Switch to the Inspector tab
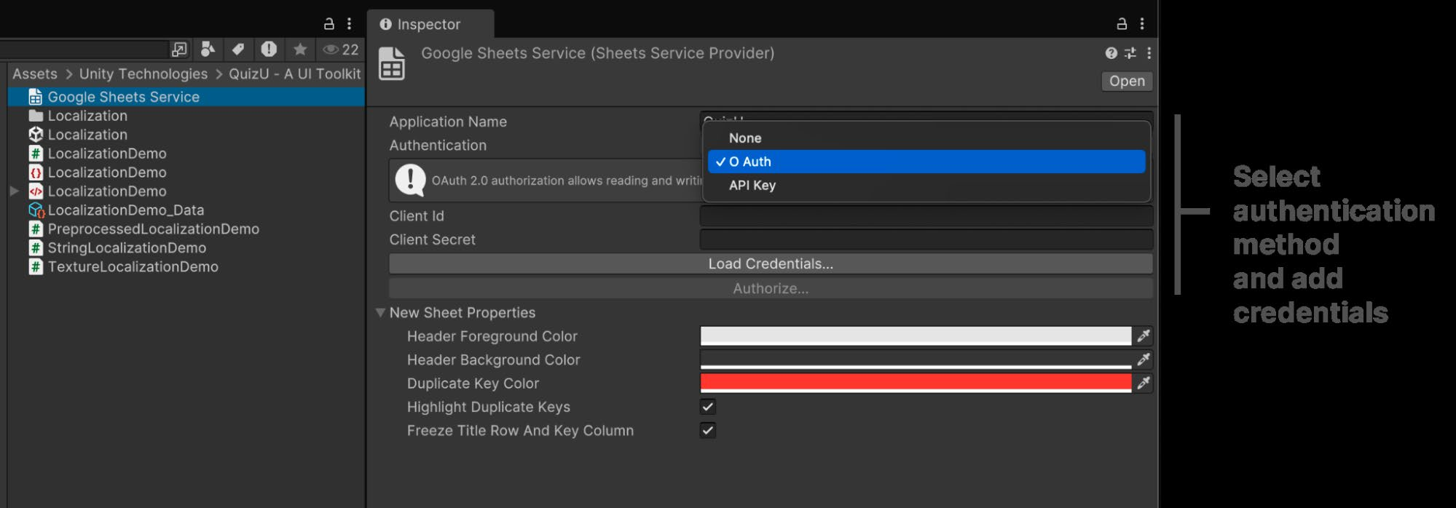Image resolution: width=1456 pixels, height=508 pixels. click(x=430, y=24)
